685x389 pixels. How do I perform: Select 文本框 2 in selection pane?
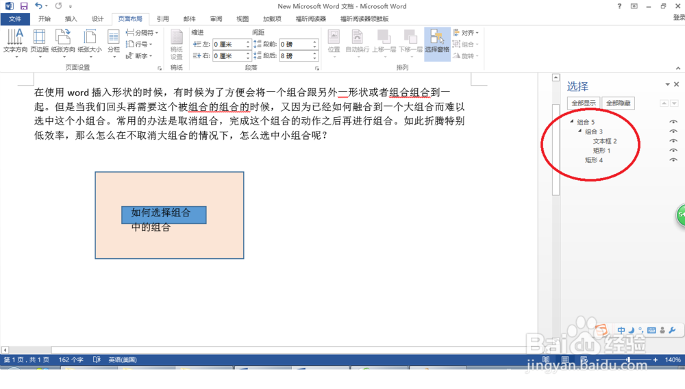(x=605, y=141)
